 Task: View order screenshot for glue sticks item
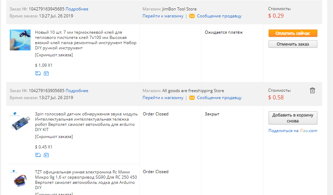pyautogui.click(x=54, y=55)
